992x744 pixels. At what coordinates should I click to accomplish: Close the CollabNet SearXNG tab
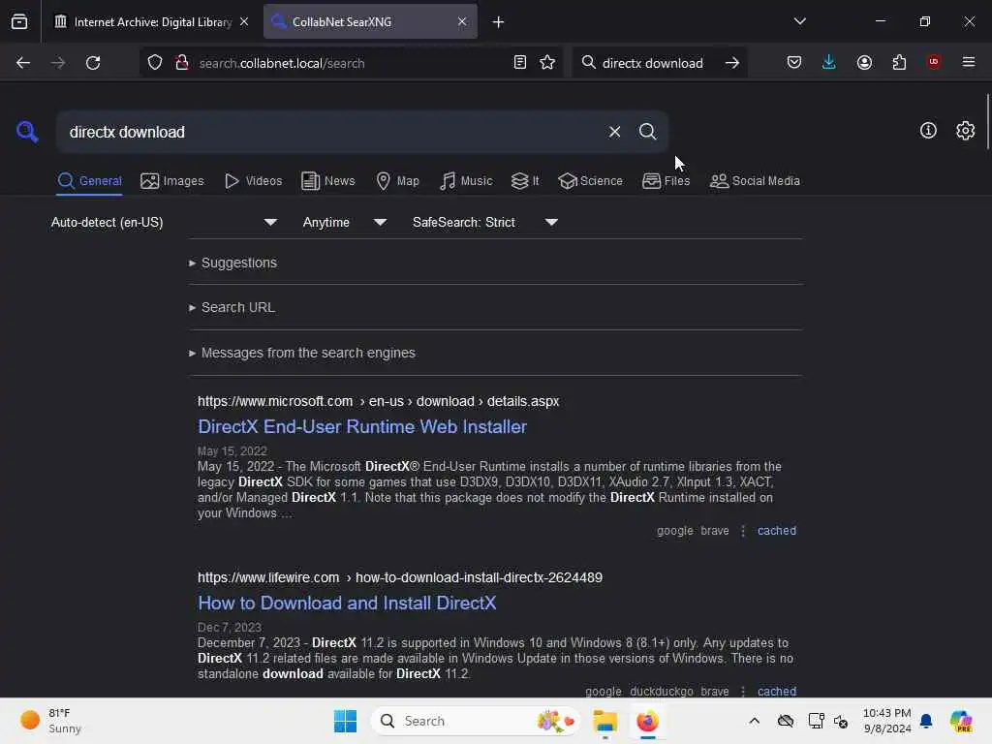462,21
